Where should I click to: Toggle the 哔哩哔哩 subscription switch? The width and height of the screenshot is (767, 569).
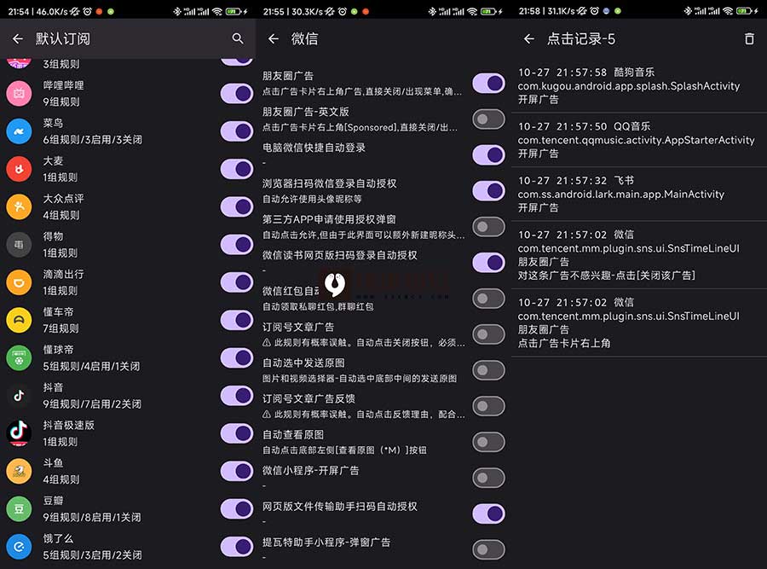tap(237, 93)
